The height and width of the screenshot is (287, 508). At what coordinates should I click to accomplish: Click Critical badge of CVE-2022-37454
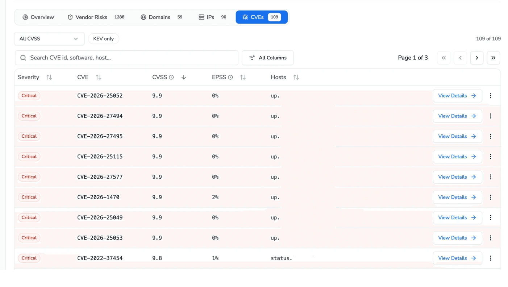pyautogui.click(x=29, y=258)
